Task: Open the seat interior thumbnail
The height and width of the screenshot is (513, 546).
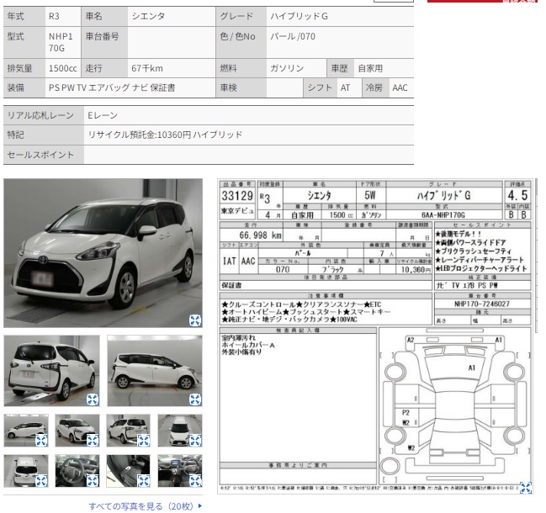Action: [128, 471]
